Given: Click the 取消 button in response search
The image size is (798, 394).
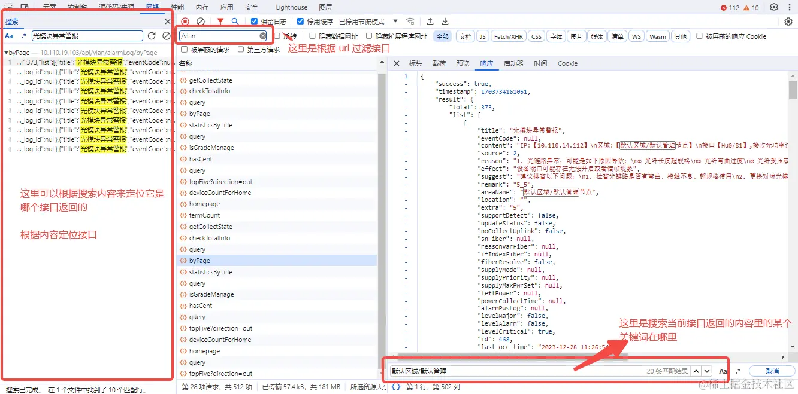Looking at the screenshot, I should pos(772,371).
